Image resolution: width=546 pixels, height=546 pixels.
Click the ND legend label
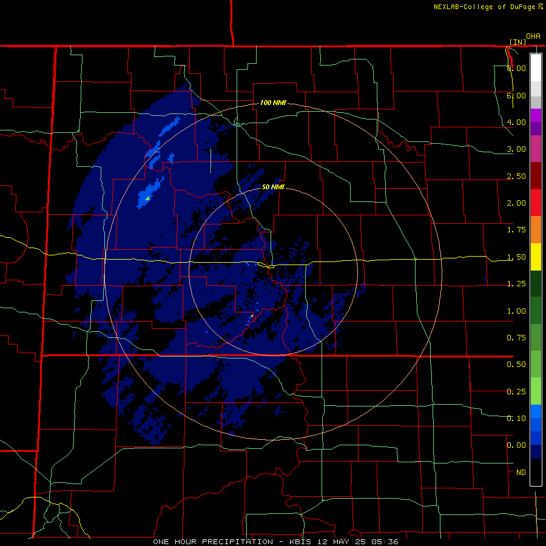click(521, 473)
